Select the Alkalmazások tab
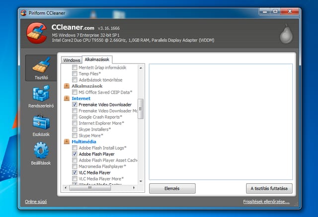The image size is (318, 217). [97, 59]
